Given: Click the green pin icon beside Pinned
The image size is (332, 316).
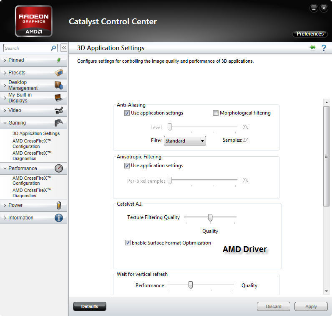Looking at the screenshot, I should pos(59,60).
